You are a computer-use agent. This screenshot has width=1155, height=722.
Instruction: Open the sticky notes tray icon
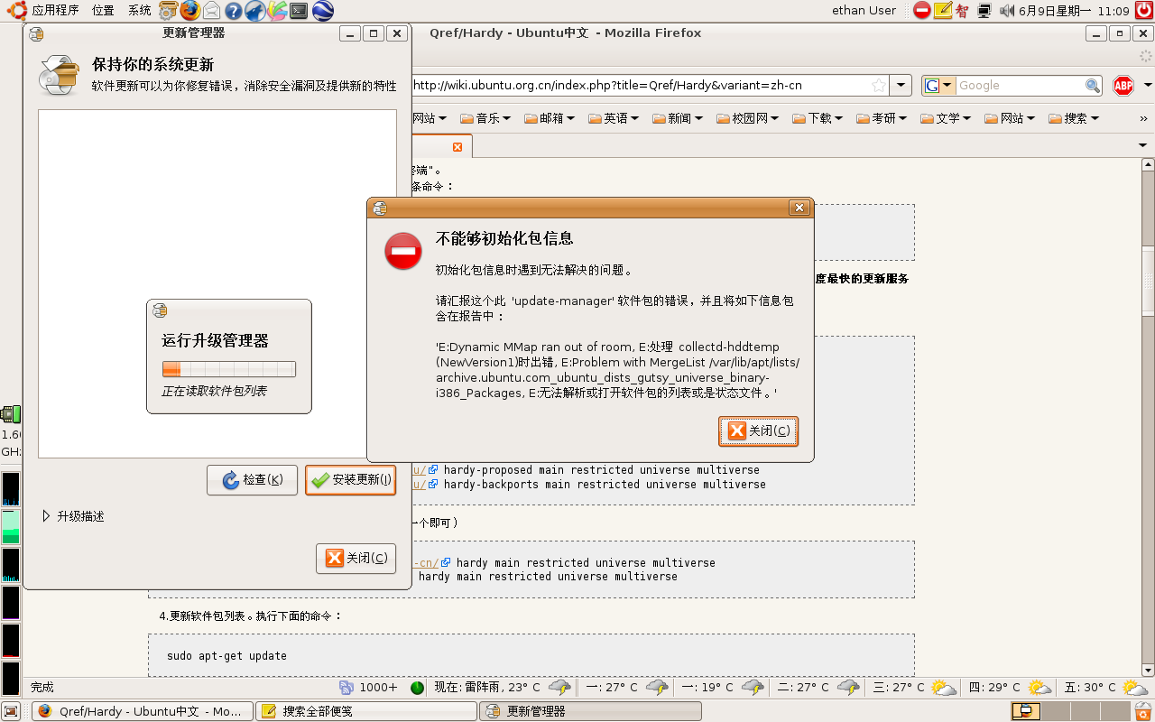(x=943, y=11)
